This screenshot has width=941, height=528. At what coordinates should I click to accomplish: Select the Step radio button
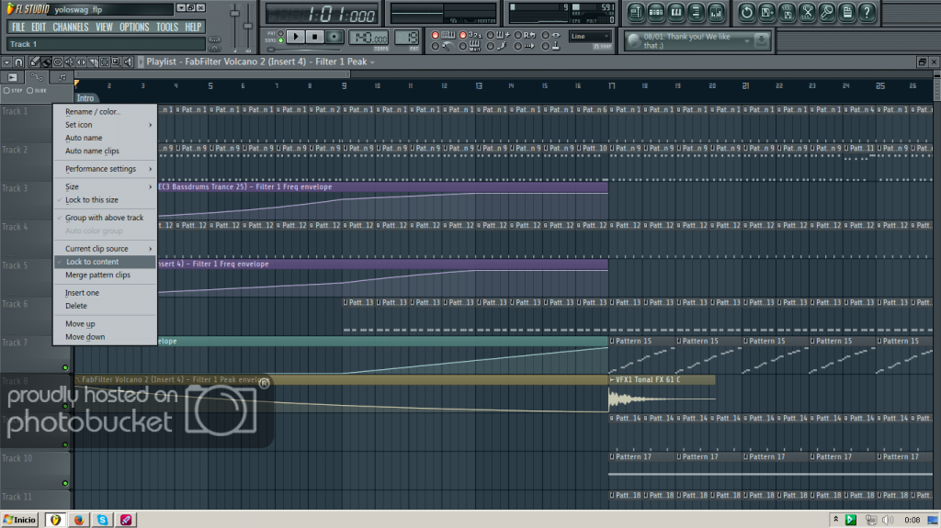[6, 90]
